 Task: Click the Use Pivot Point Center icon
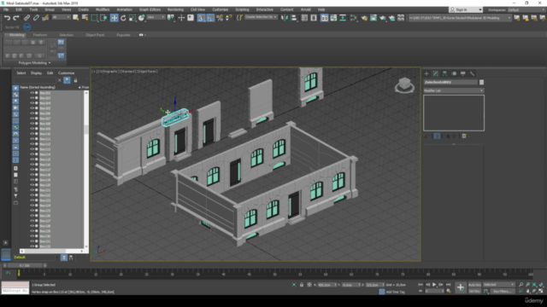pos(171,18)
